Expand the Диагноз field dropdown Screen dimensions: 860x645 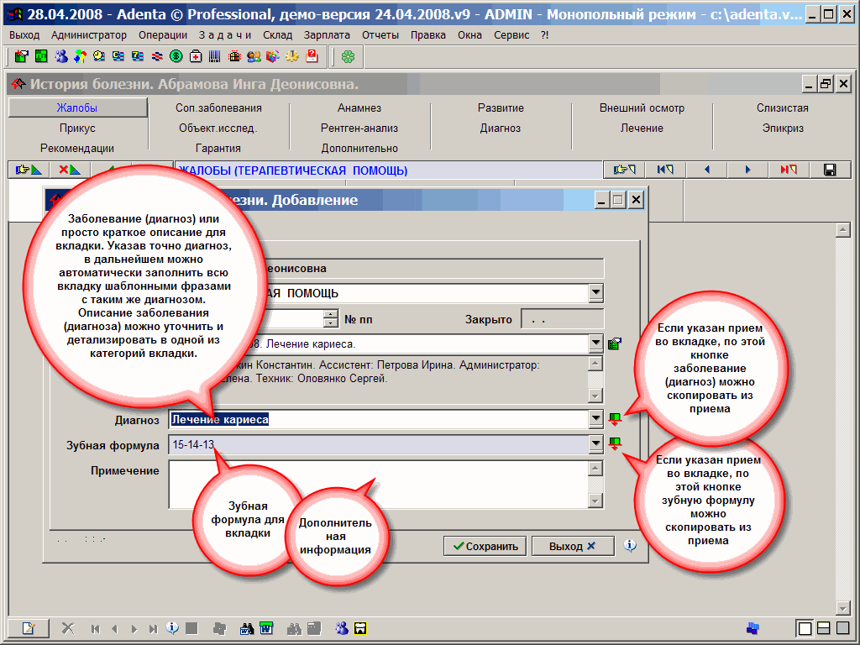[x=595, y=419]
